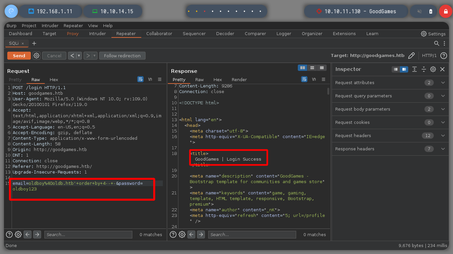The image size is (453, 254).
Task: Switch Inspector to left layout icon
Action: [x=396, y=69]
